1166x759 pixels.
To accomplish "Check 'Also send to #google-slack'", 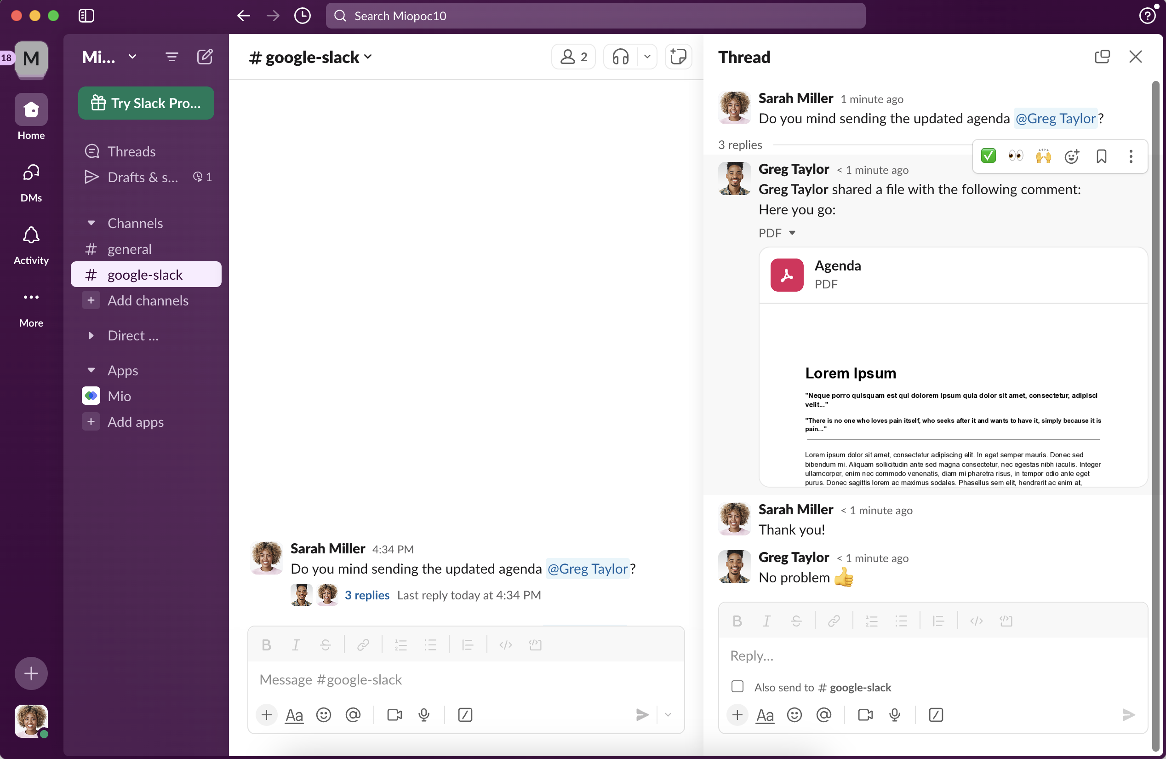I will click(x=737, y=686).
